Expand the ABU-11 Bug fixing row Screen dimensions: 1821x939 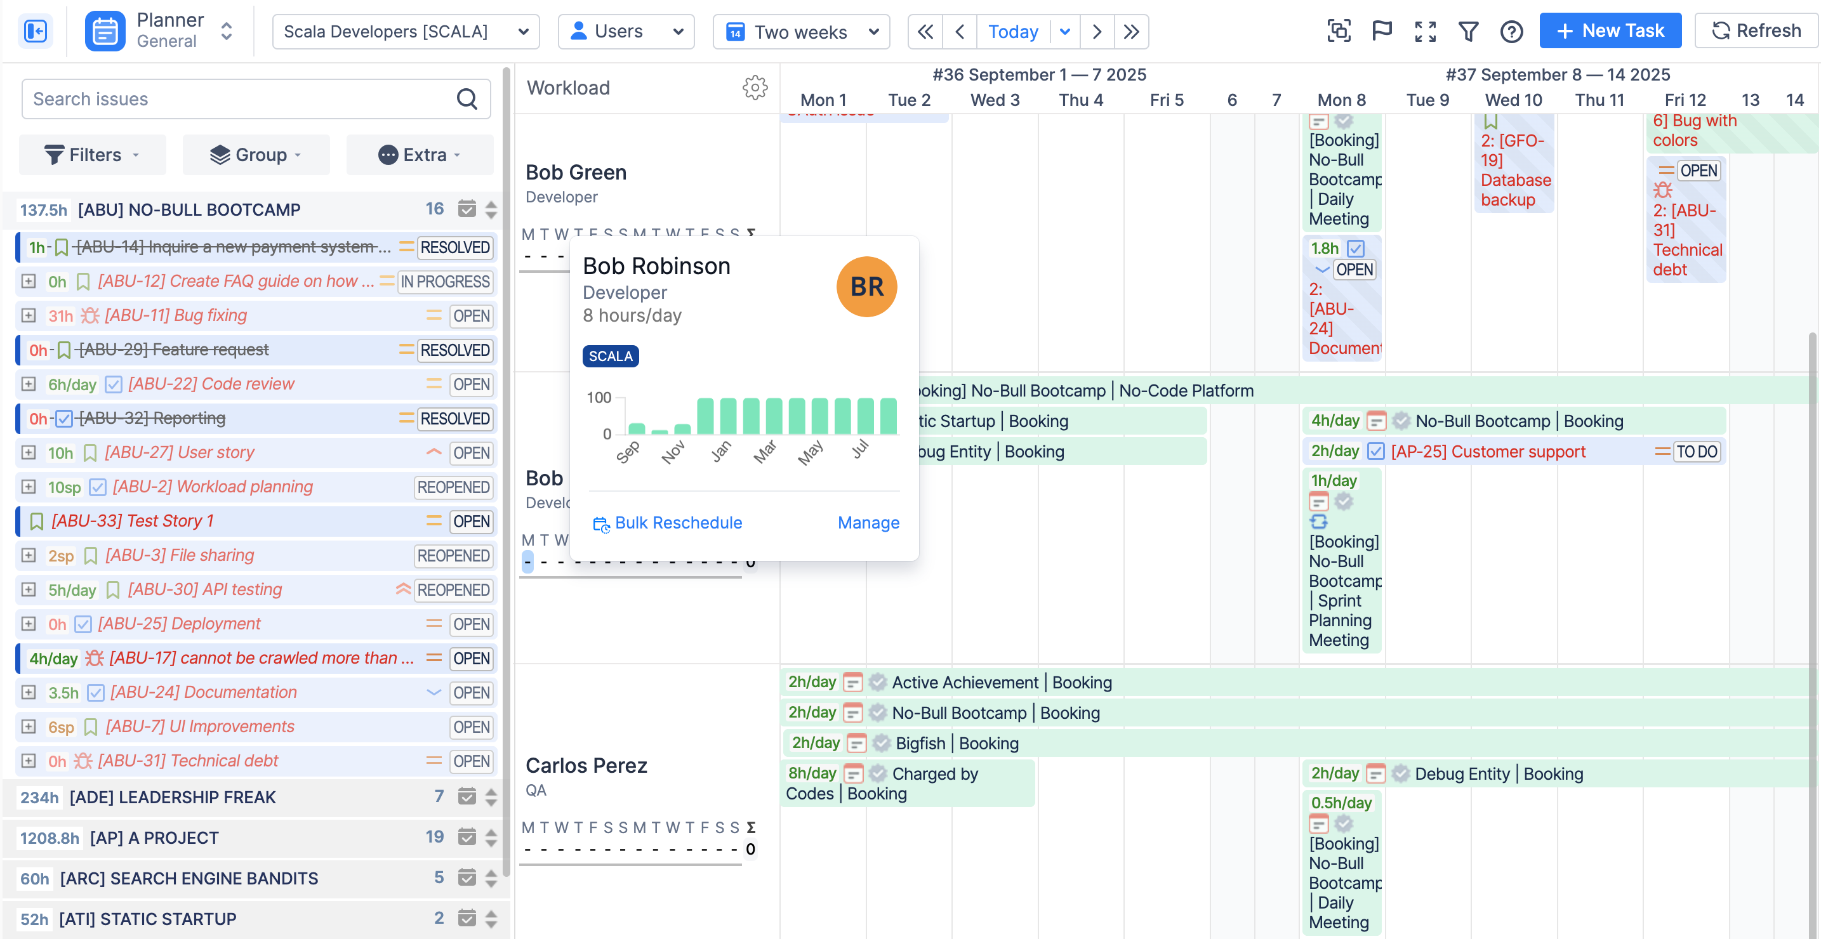[x=29, y=316]
